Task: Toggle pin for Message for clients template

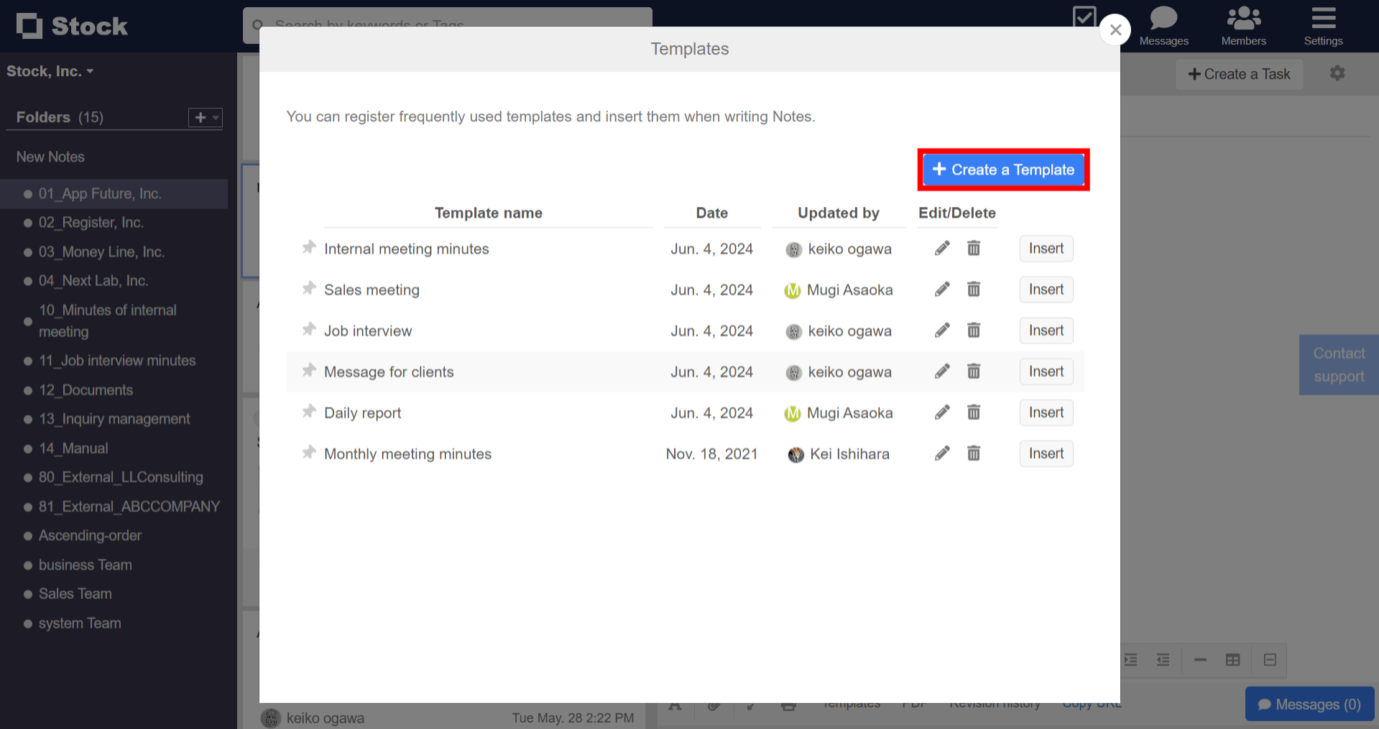Action: click(x=309, y=371)
